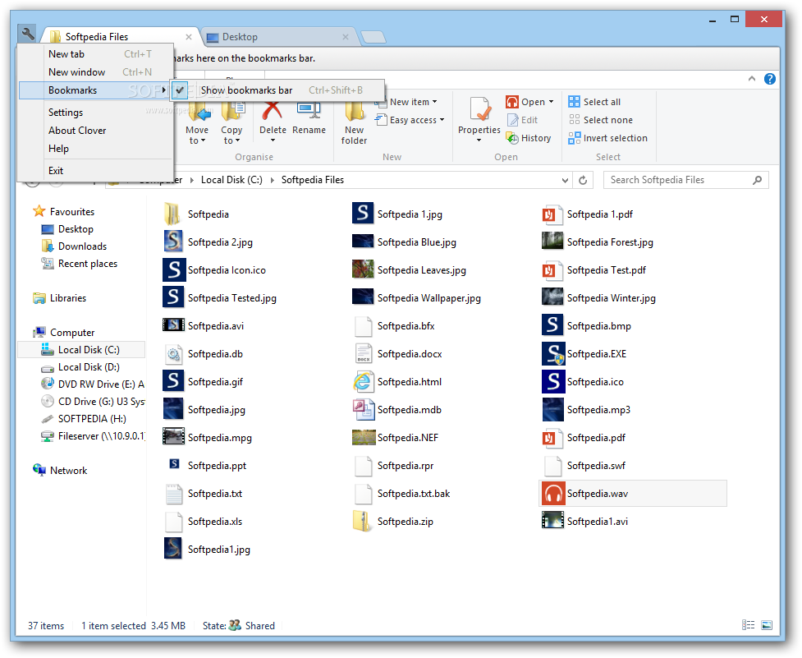The image size is (802, 658).
Task: Open Recent places in navigation pane
Action: coord(88,264)
